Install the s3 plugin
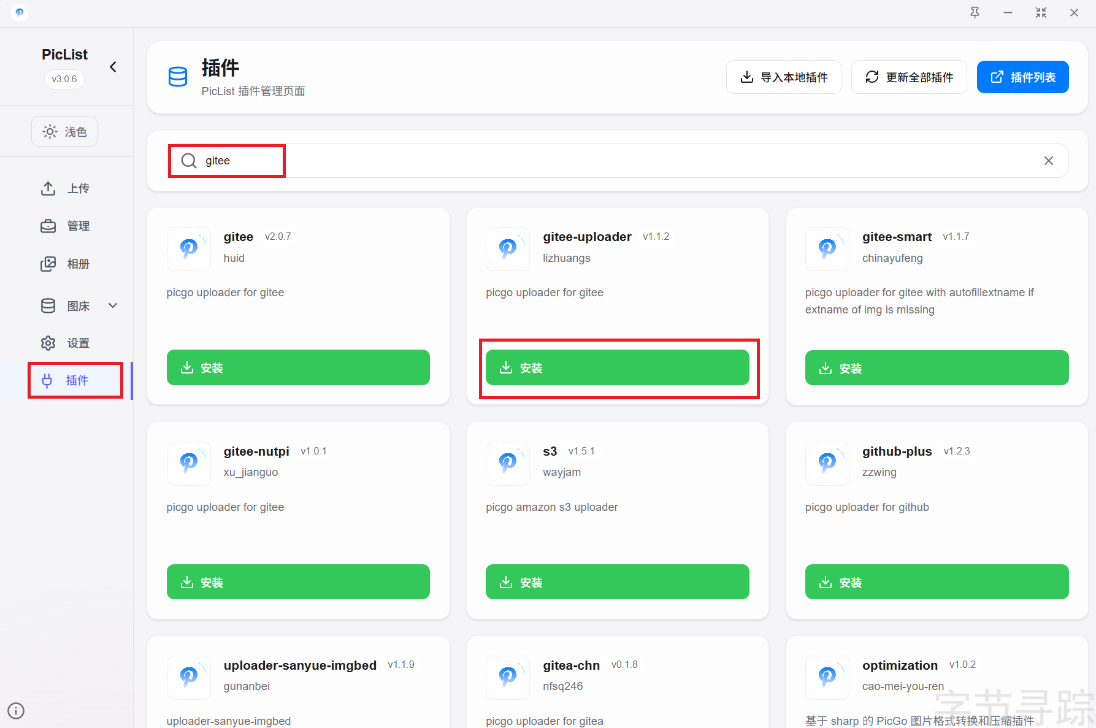This screenshot has height=728, width=1096. pyautogui.click(x=618, y=581)
